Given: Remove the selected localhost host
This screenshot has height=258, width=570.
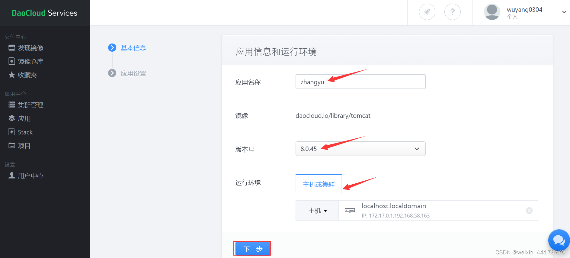Looking at the screenshot, I should [x=529, y=211].
